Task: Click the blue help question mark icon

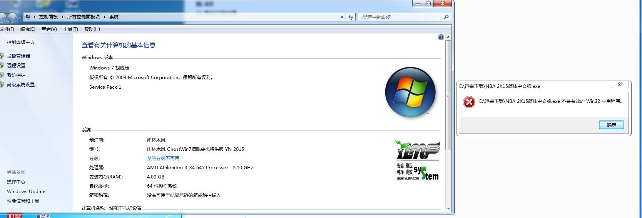Action: (441, 37)
